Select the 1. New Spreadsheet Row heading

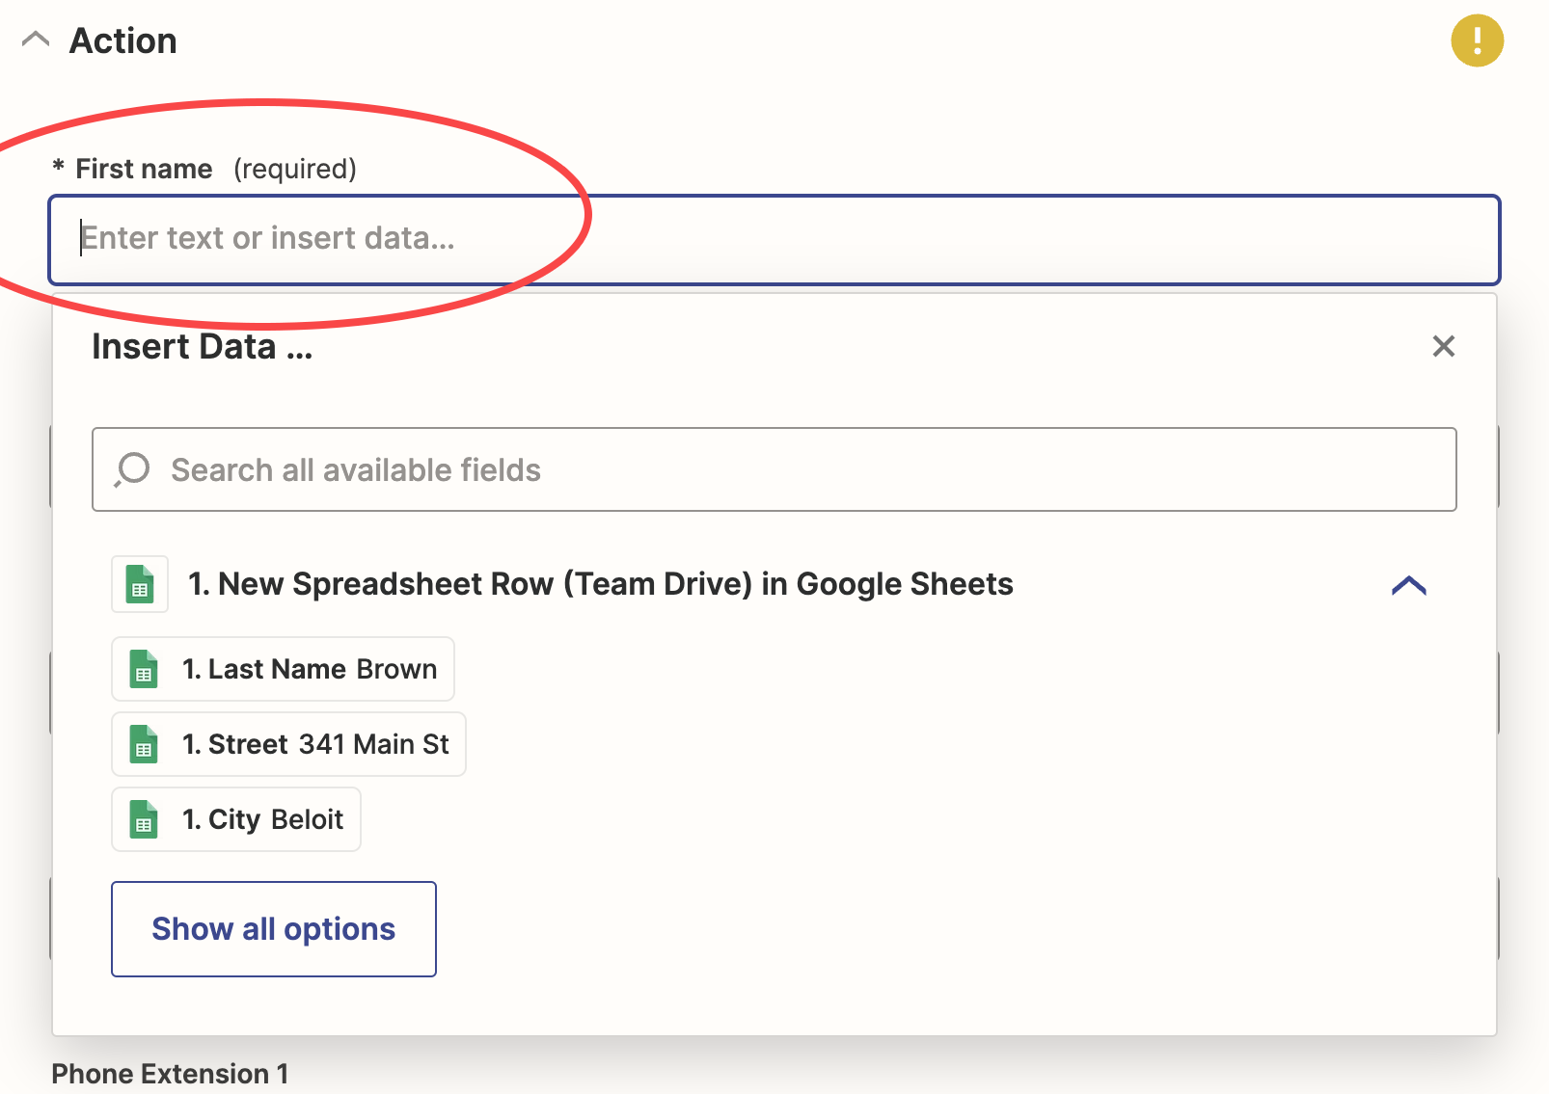[x=600, y=584]
